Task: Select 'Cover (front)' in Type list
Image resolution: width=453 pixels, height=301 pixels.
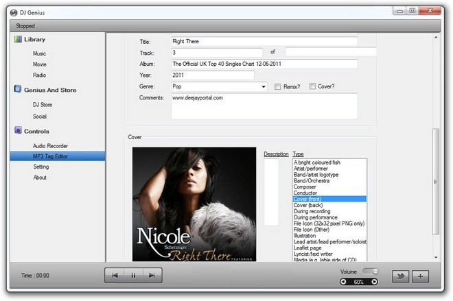Action: 329,199
